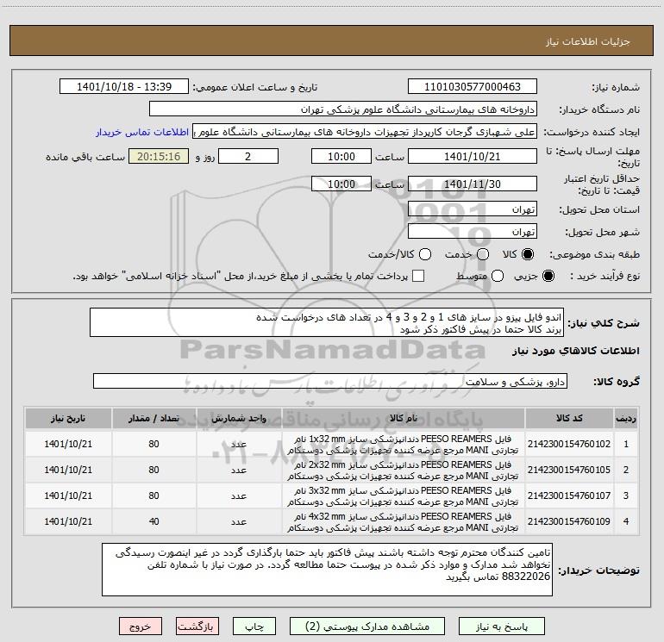This screenshot has height=642, width=664.
Task: Click the تعداد / مقدار column header
Action: 153,419
